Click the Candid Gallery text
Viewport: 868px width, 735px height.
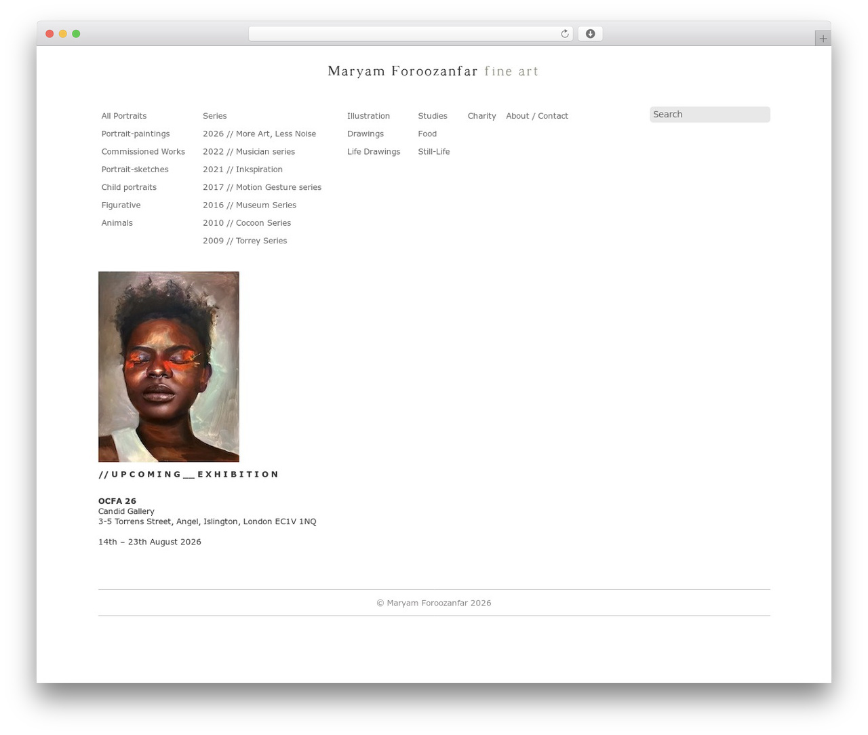pyautogui.click(x=126, y=511)
